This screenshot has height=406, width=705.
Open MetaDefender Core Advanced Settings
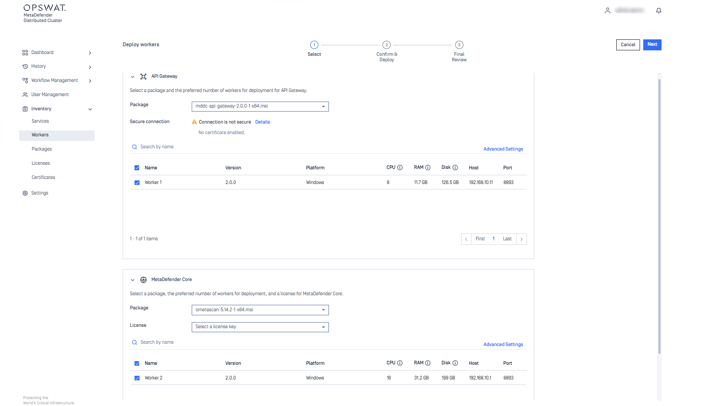[503, 345]
